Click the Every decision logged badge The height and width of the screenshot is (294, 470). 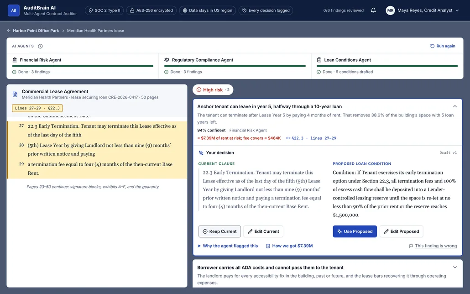point(266,10)
